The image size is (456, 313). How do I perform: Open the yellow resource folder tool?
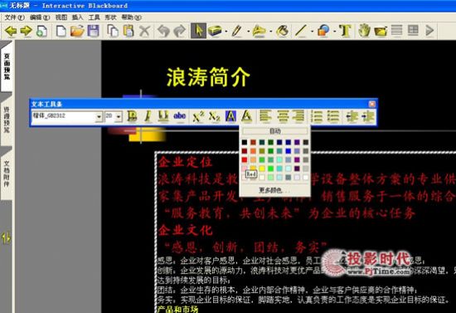point(381,31)
